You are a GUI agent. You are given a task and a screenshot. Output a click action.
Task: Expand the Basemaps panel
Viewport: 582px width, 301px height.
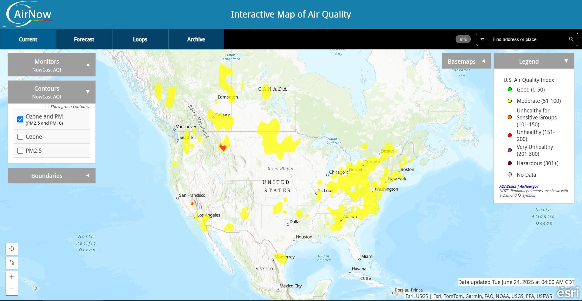pos(466,61)
